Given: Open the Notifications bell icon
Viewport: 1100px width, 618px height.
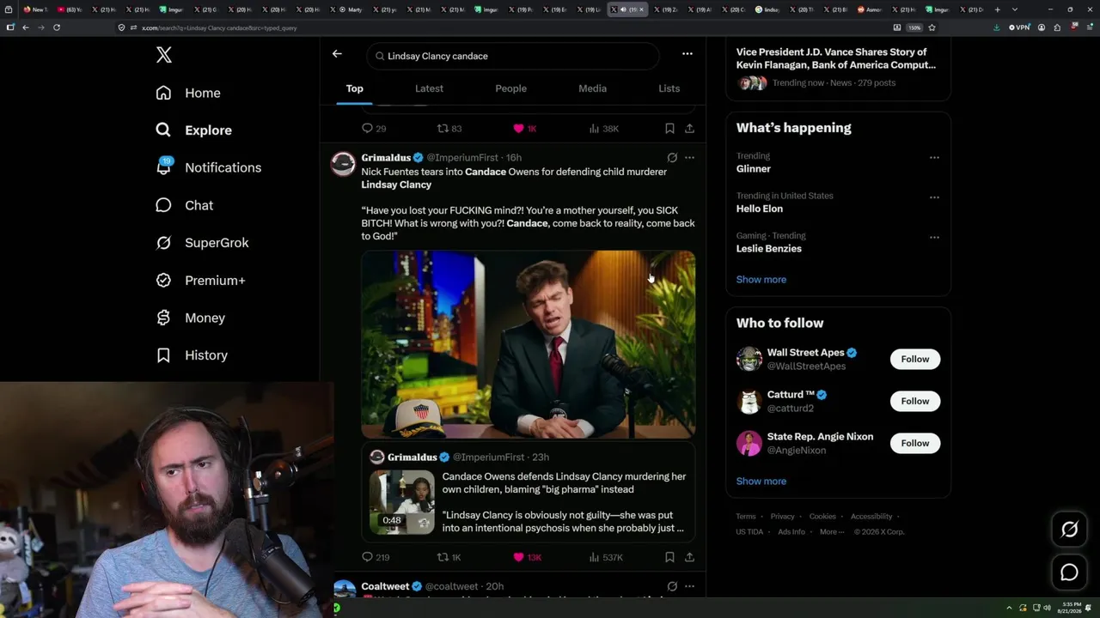Looking at the screenshot, I should pyautogui.click(x=163, y=167).
